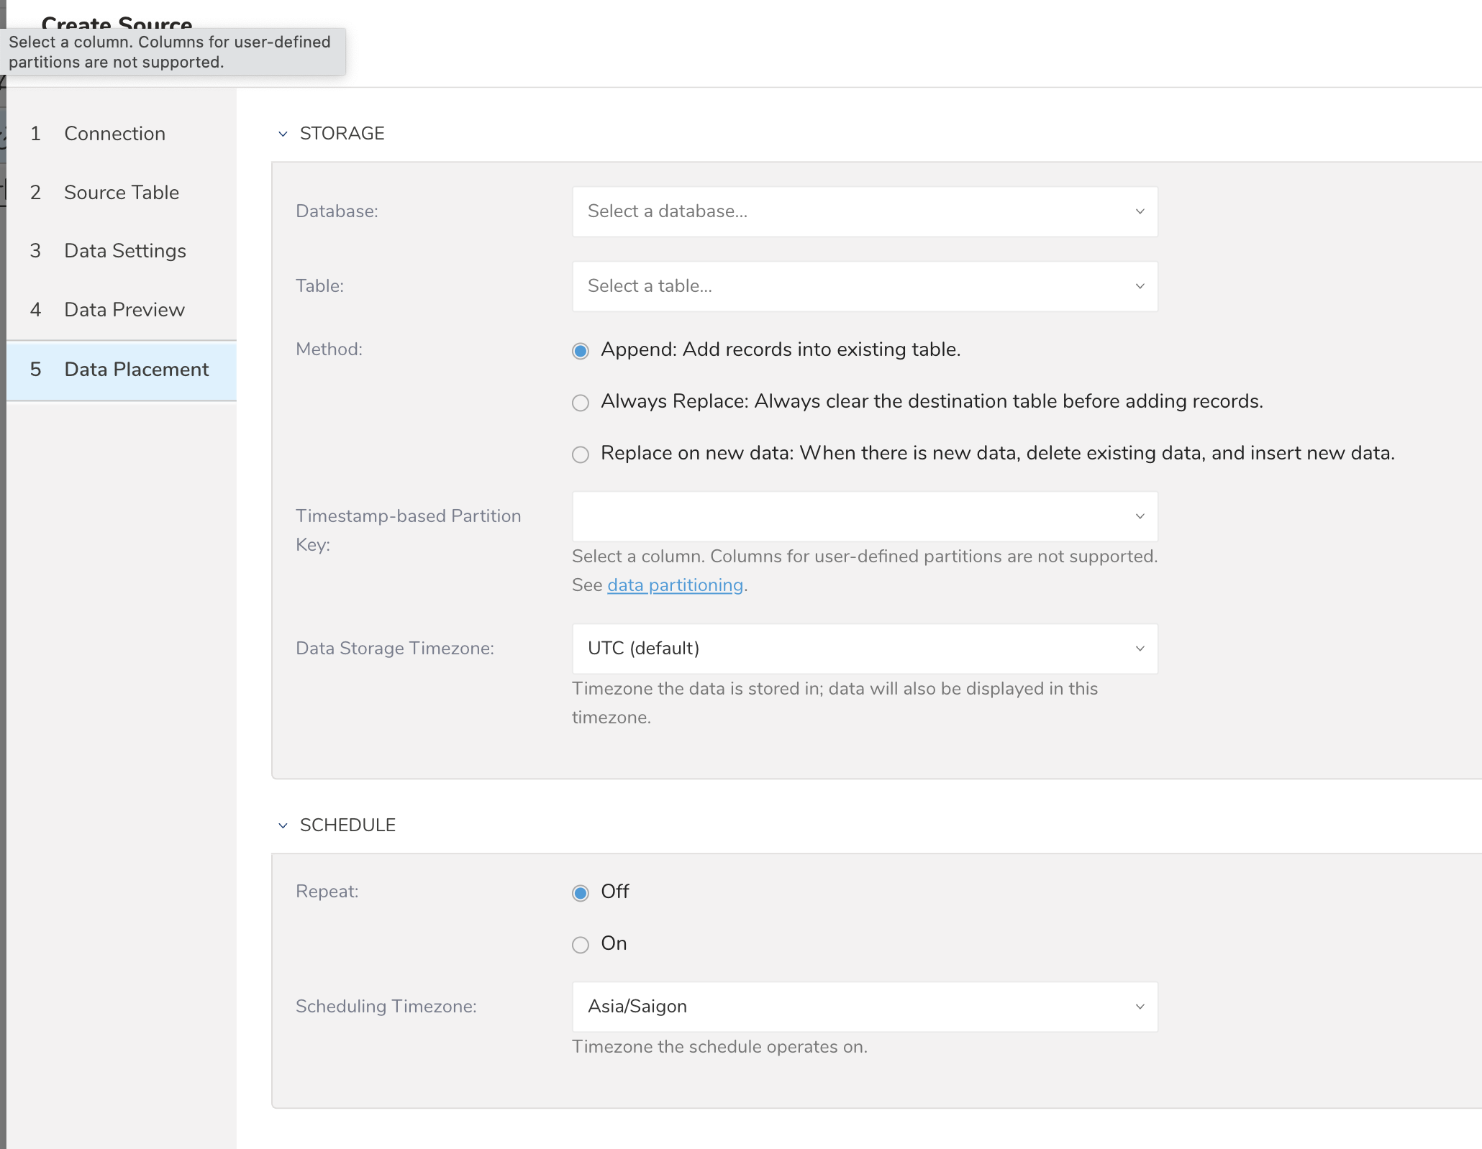Open the Select a table dropdown
The height and width of the screenshot is (1149, 1482).
click(864, 286)
